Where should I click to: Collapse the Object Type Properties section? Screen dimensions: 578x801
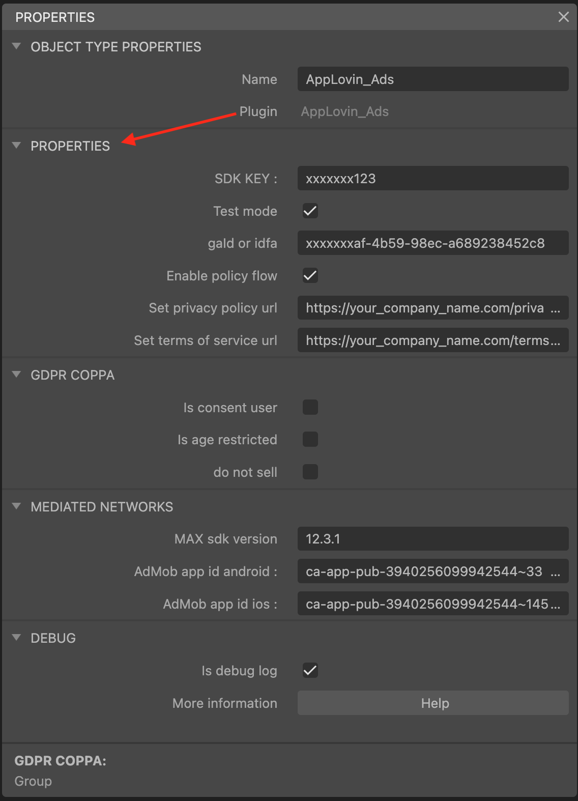pyautogui.click(x=16, y=46)
